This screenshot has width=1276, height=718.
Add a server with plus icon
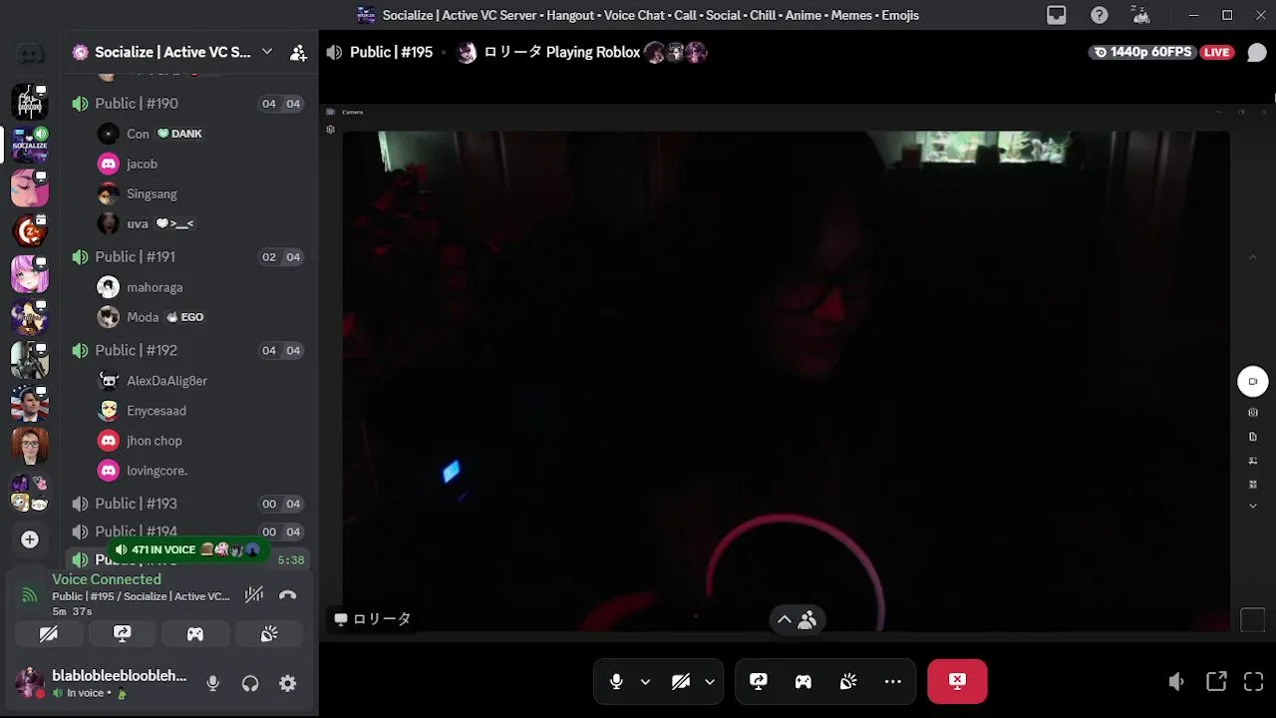point(30,539)
